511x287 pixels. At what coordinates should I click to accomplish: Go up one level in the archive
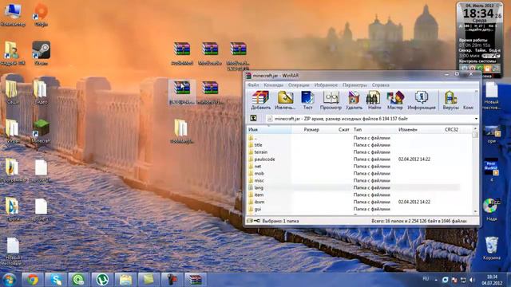coord(253,119)
